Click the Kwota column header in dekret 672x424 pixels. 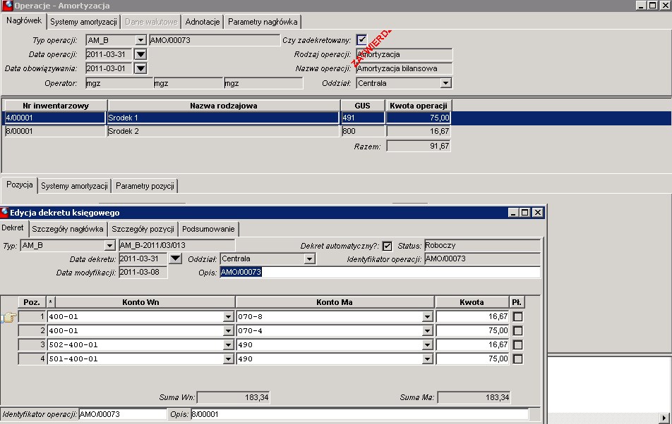pos(472,302)
